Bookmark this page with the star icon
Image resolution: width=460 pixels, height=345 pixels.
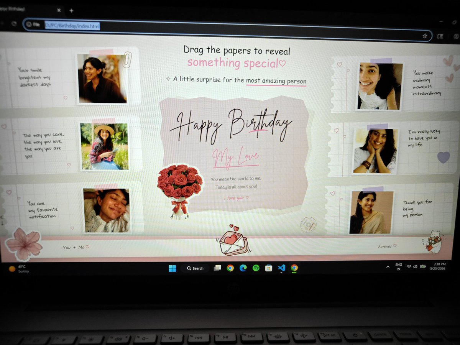click(x=425, y=36)
